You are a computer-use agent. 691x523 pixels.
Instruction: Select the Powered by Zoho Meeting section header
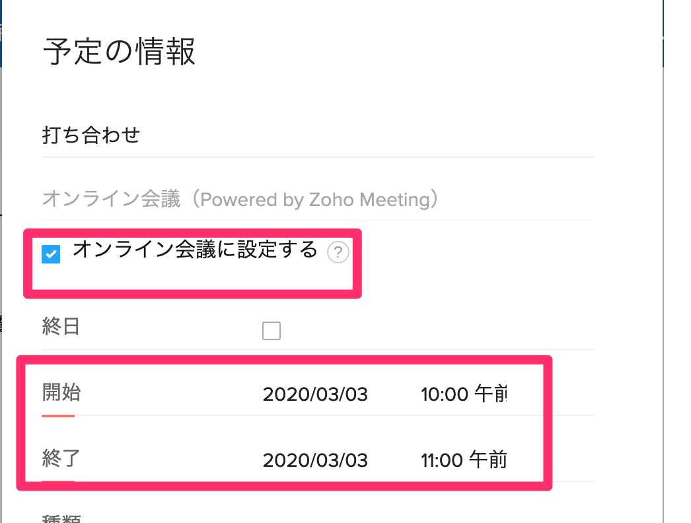(240, 199)
